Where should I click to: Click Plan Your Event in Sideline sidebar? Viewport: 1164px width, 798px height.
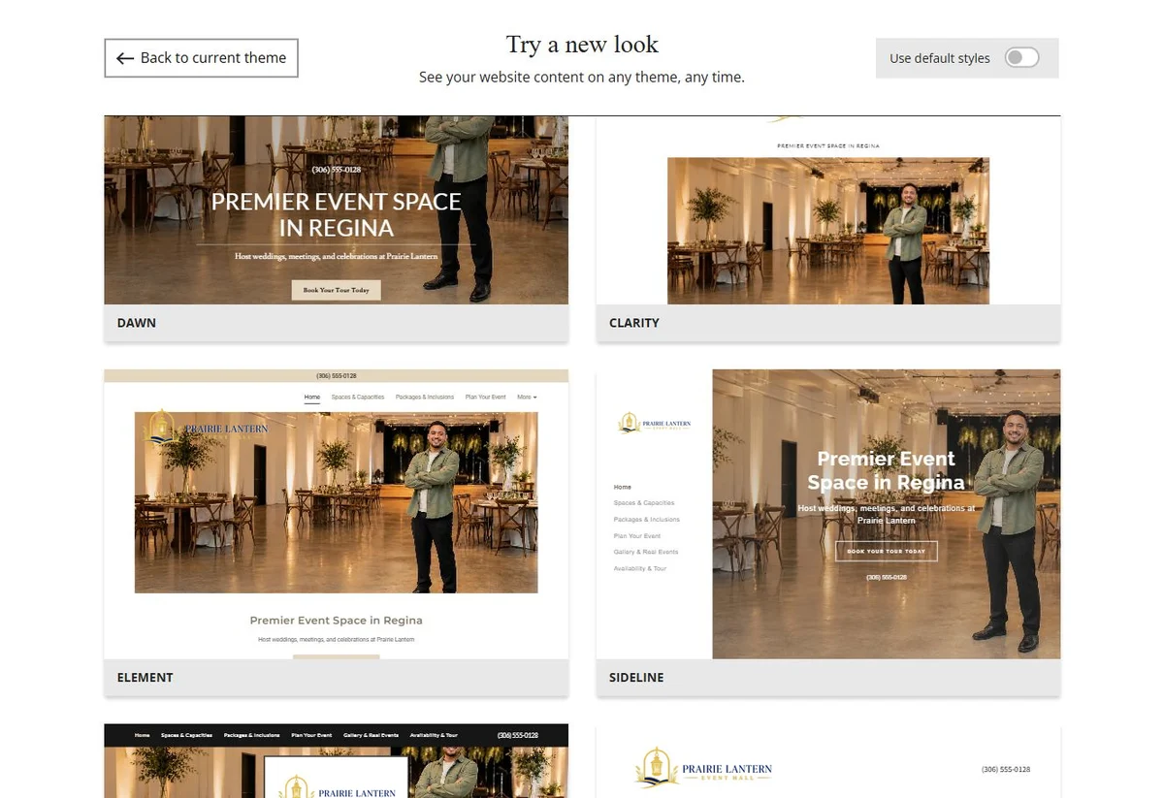pos(637,536)
